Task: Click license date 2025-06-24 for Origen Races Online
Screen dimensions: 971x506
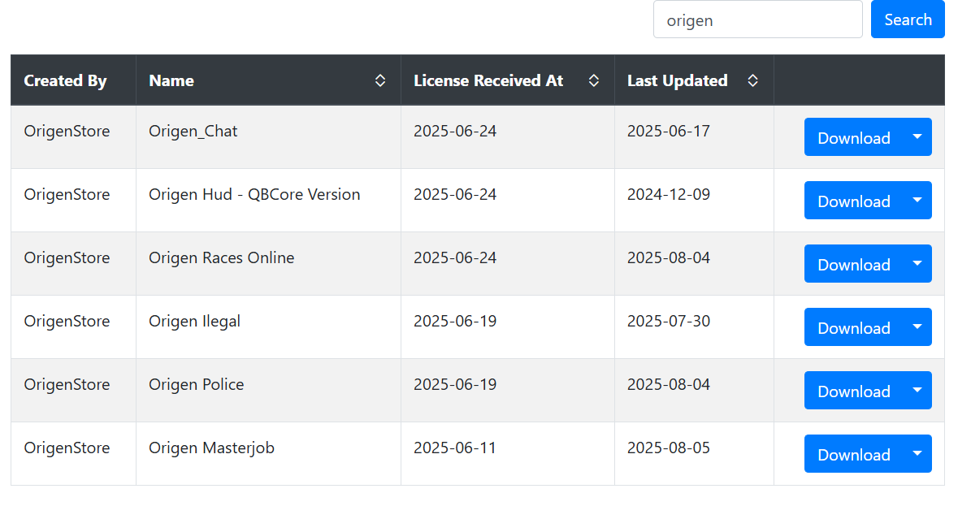Action: click(x=454, y=257)
